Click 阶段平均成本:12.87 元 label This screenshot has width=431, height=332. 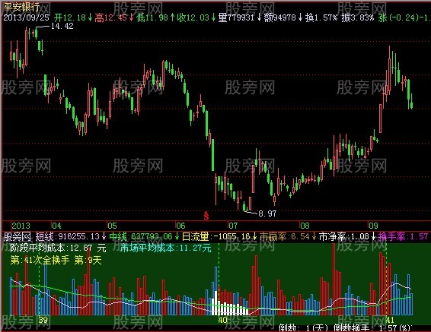point(59,248)
